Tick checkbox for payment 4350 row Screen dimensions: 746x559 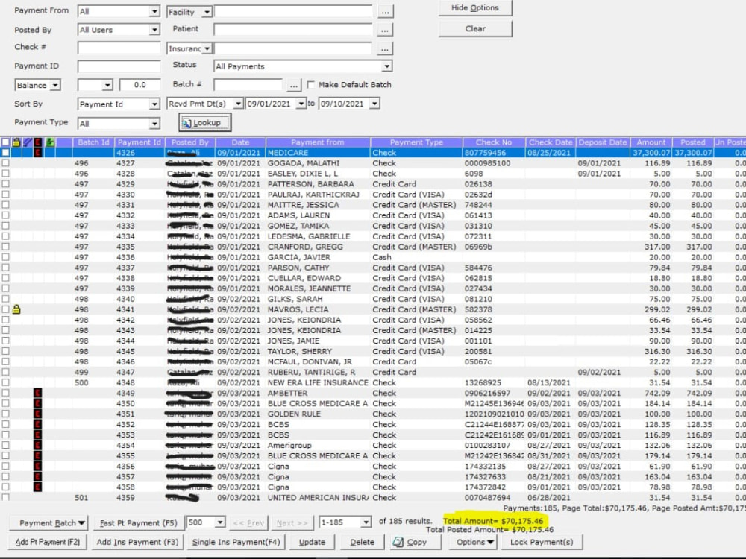(x=5, y=403)
